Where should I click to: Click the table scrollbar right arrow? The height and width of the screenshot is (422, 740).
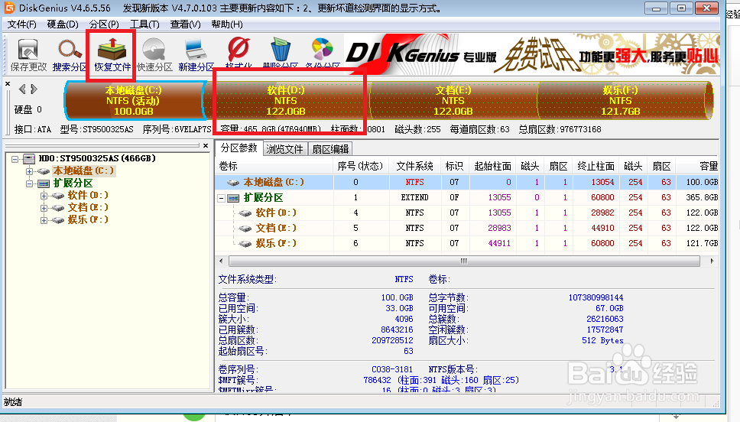(x=712, y=261)
